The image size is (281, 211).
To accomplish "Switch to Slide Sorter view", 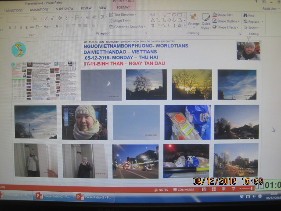I will tap(214, 189).
